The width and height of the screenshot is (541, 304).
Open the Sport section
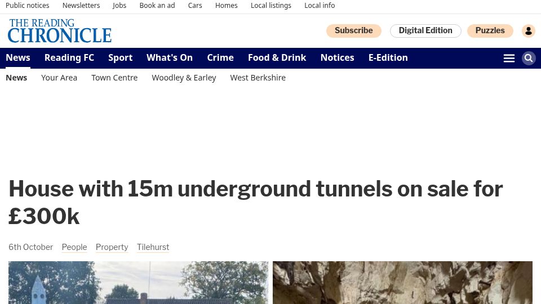pos(121,57)
